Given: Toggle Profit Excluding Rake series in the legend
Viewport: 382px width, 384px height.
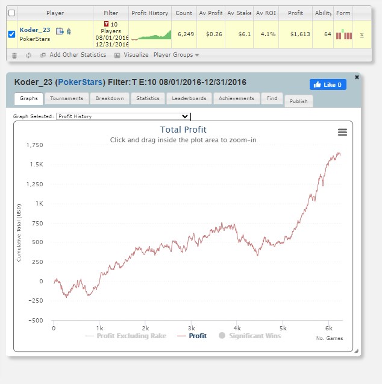Looking at the screenshot, I should tap(126, 336).
